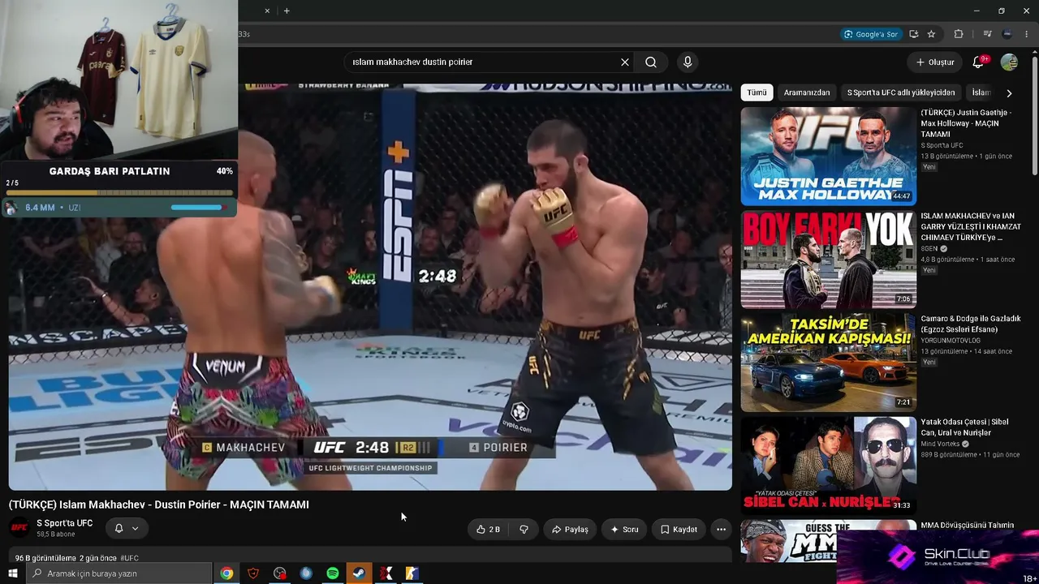
Task: Open the red X app in taskbar
Action: coord(386,573)
